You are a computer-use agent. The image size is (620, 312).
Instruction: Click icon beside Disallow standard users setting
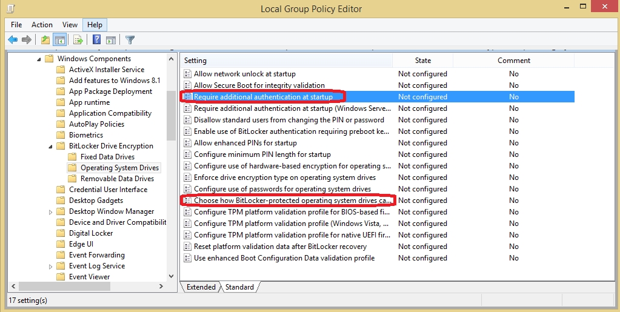[x=187, y=120]
